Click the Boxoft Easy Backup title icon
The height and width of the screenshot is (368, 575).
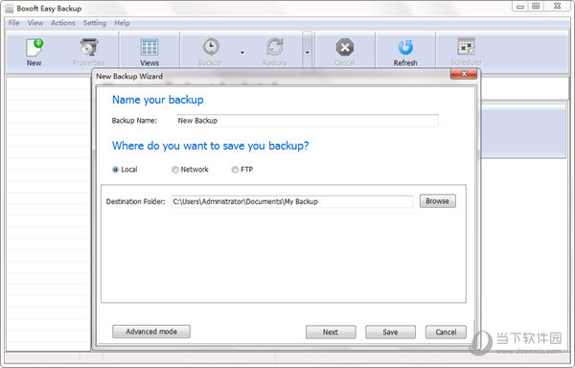[x=10, y=8]
